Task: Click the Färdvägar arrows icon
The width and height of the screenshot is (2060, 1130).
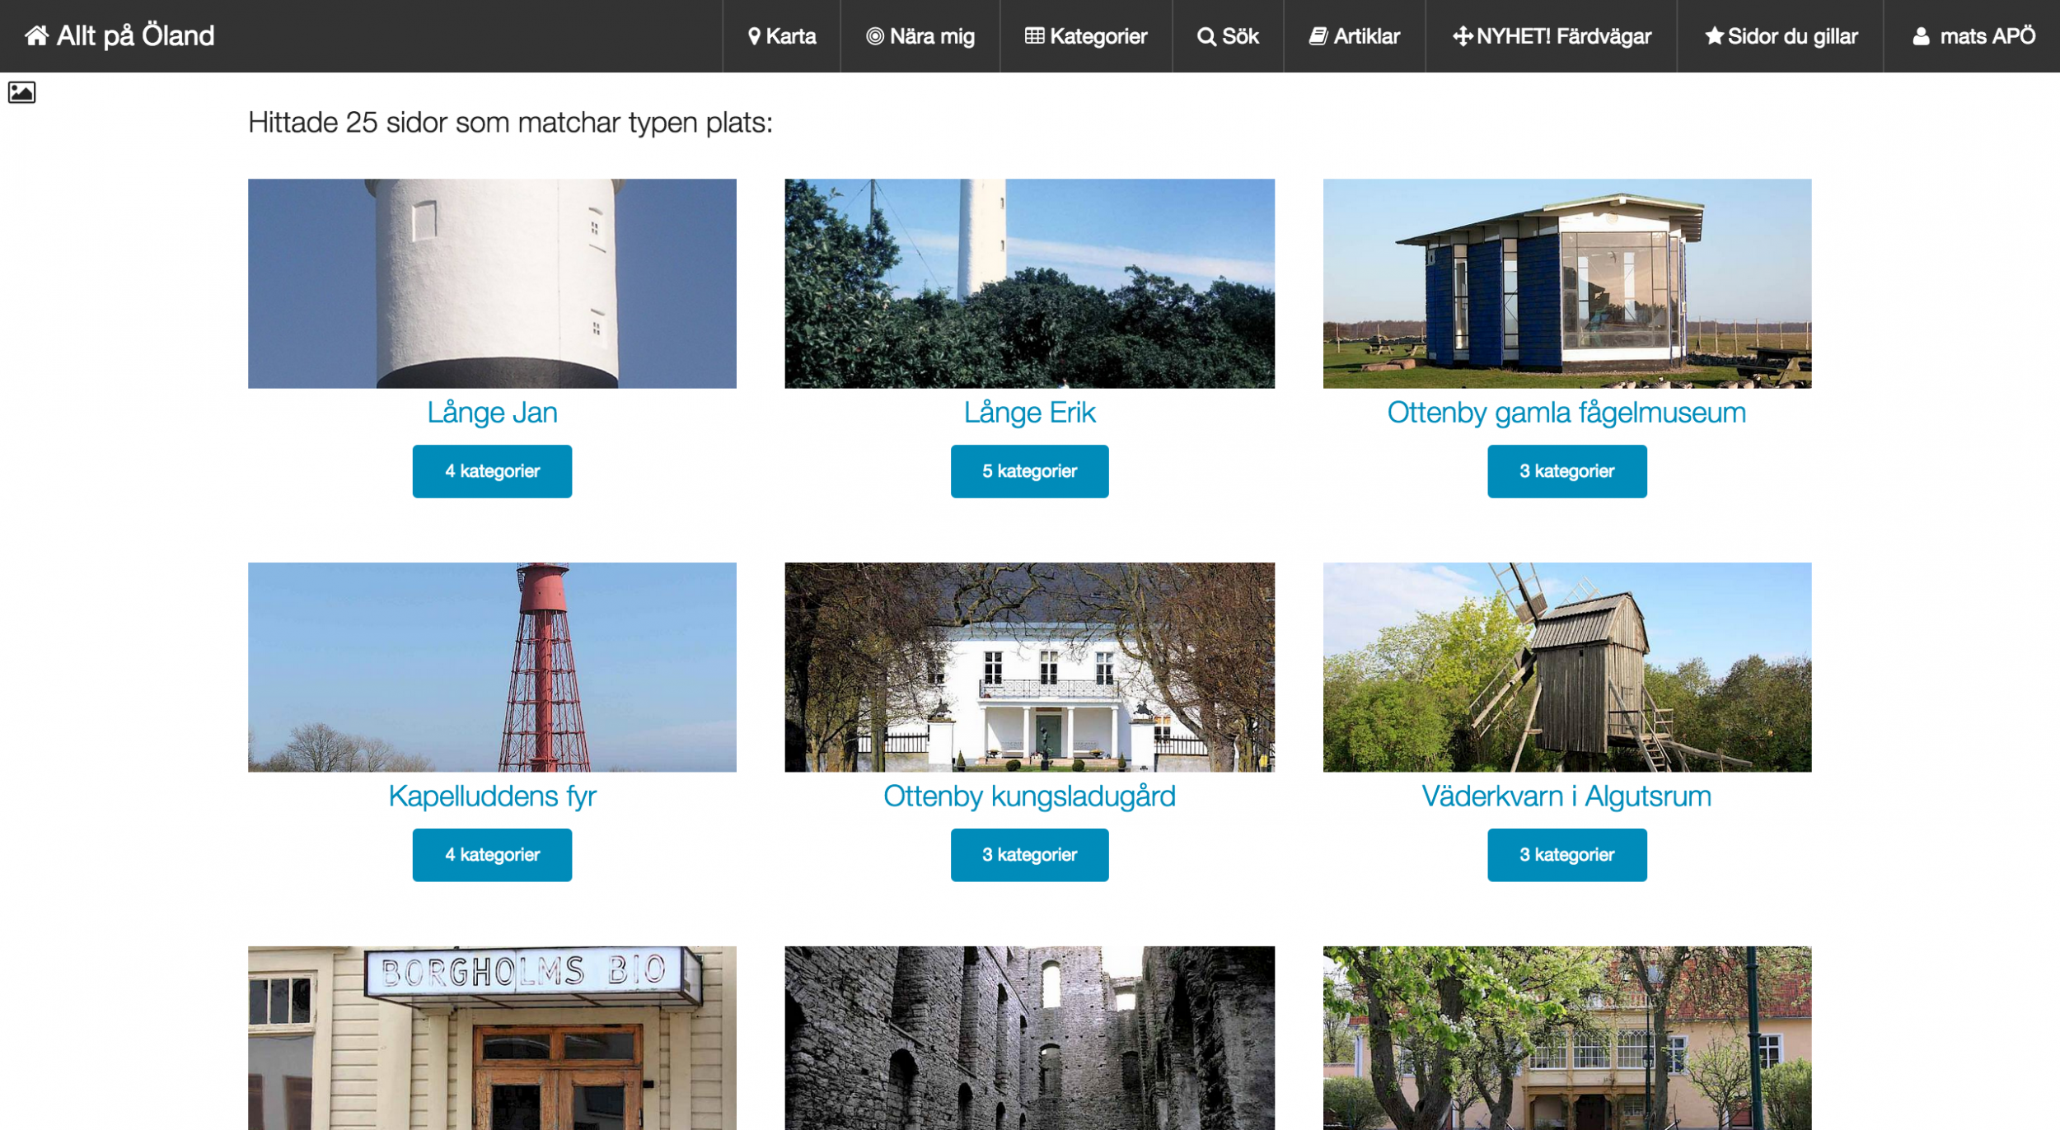Action: (1463, 36)
